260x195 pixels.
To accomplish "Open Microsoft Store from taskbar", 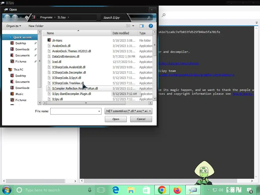I will pos(146,190).
